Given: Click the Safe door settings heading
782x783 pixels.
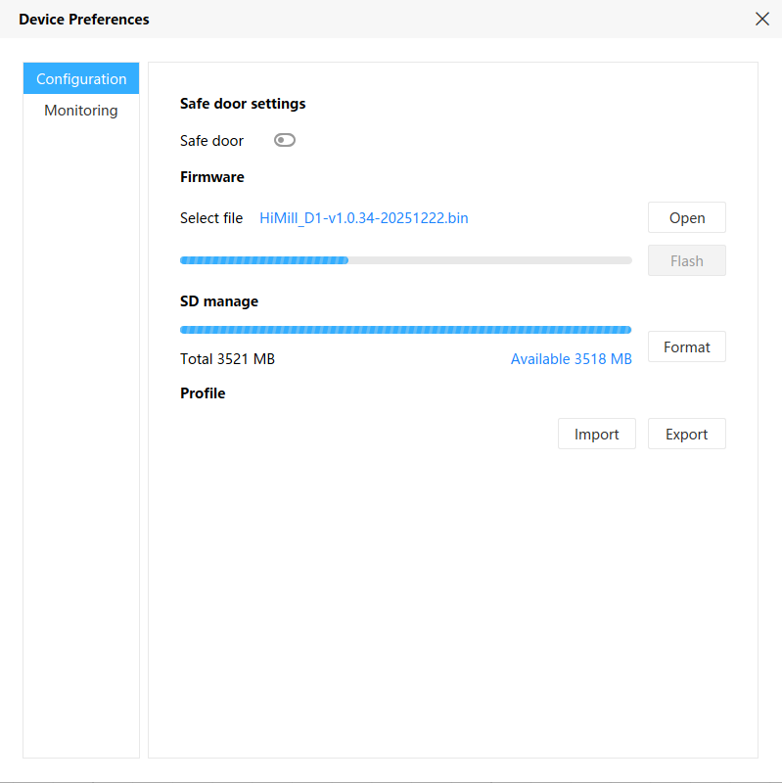Looking at the screenshot, I should [243, 104].
